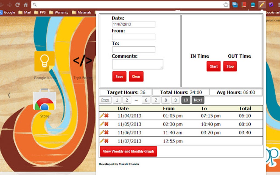280x175 pixels.
Task: Save the time entry
Action: click(x=119, y=77)
